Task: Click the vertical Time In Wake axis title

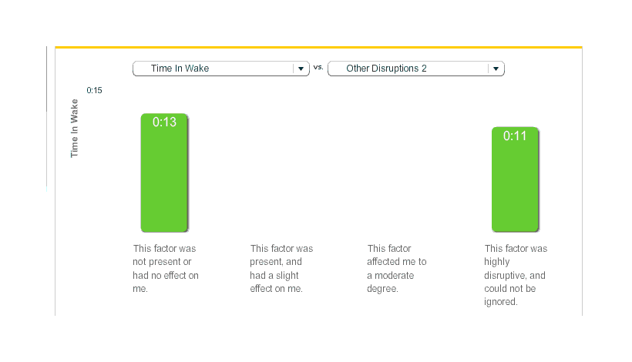Action: tap(75, 128)
